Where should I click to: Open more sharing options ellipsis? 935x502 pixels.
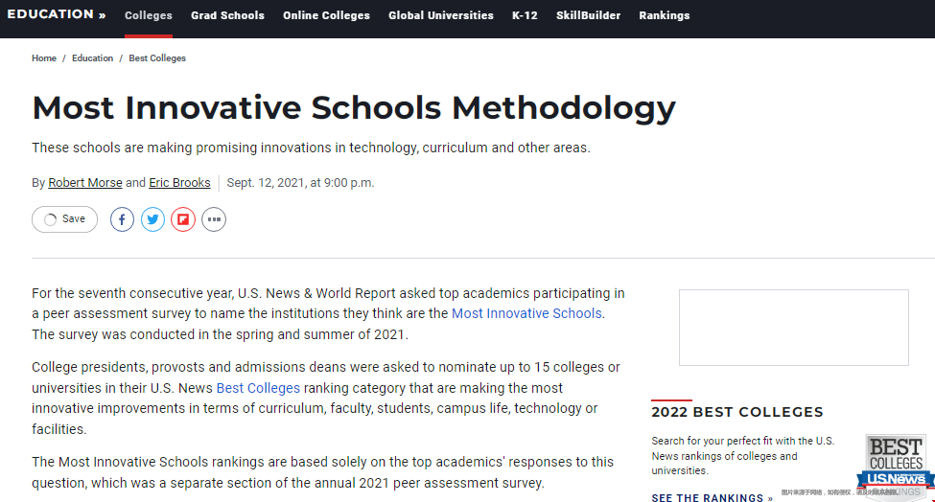pos(214,219)
